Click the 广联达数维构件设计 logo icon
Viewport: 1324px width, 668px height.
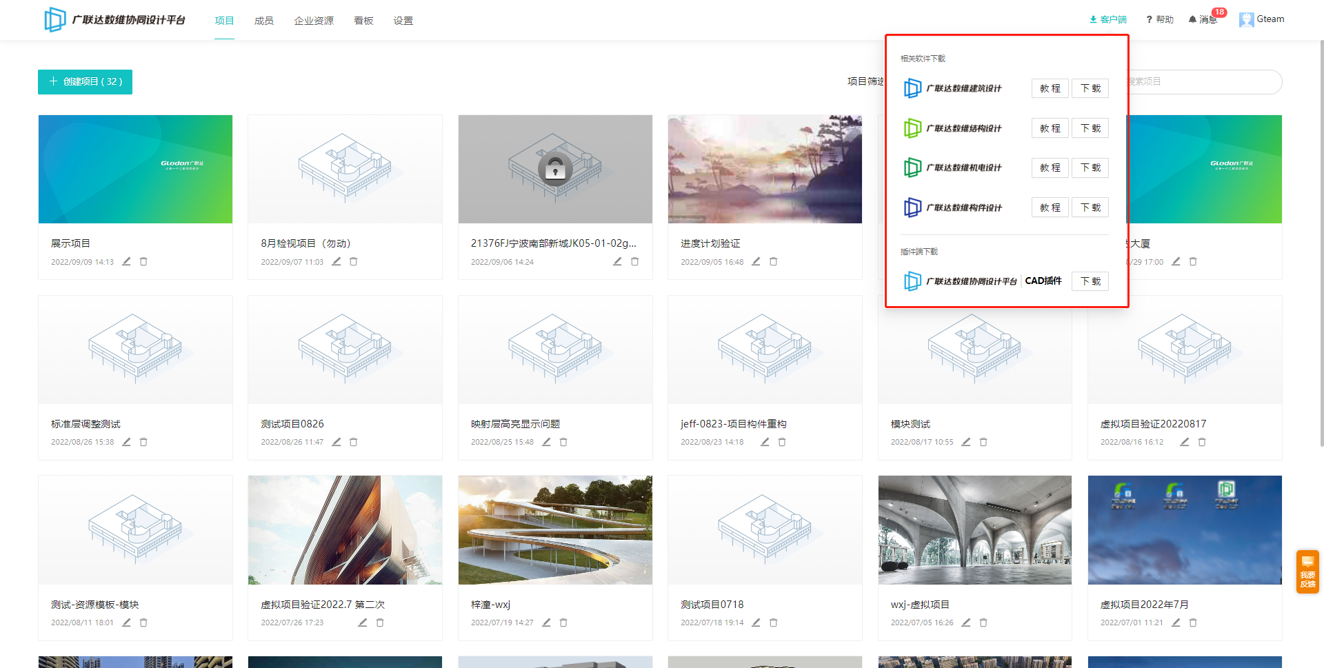pos(912,208)
